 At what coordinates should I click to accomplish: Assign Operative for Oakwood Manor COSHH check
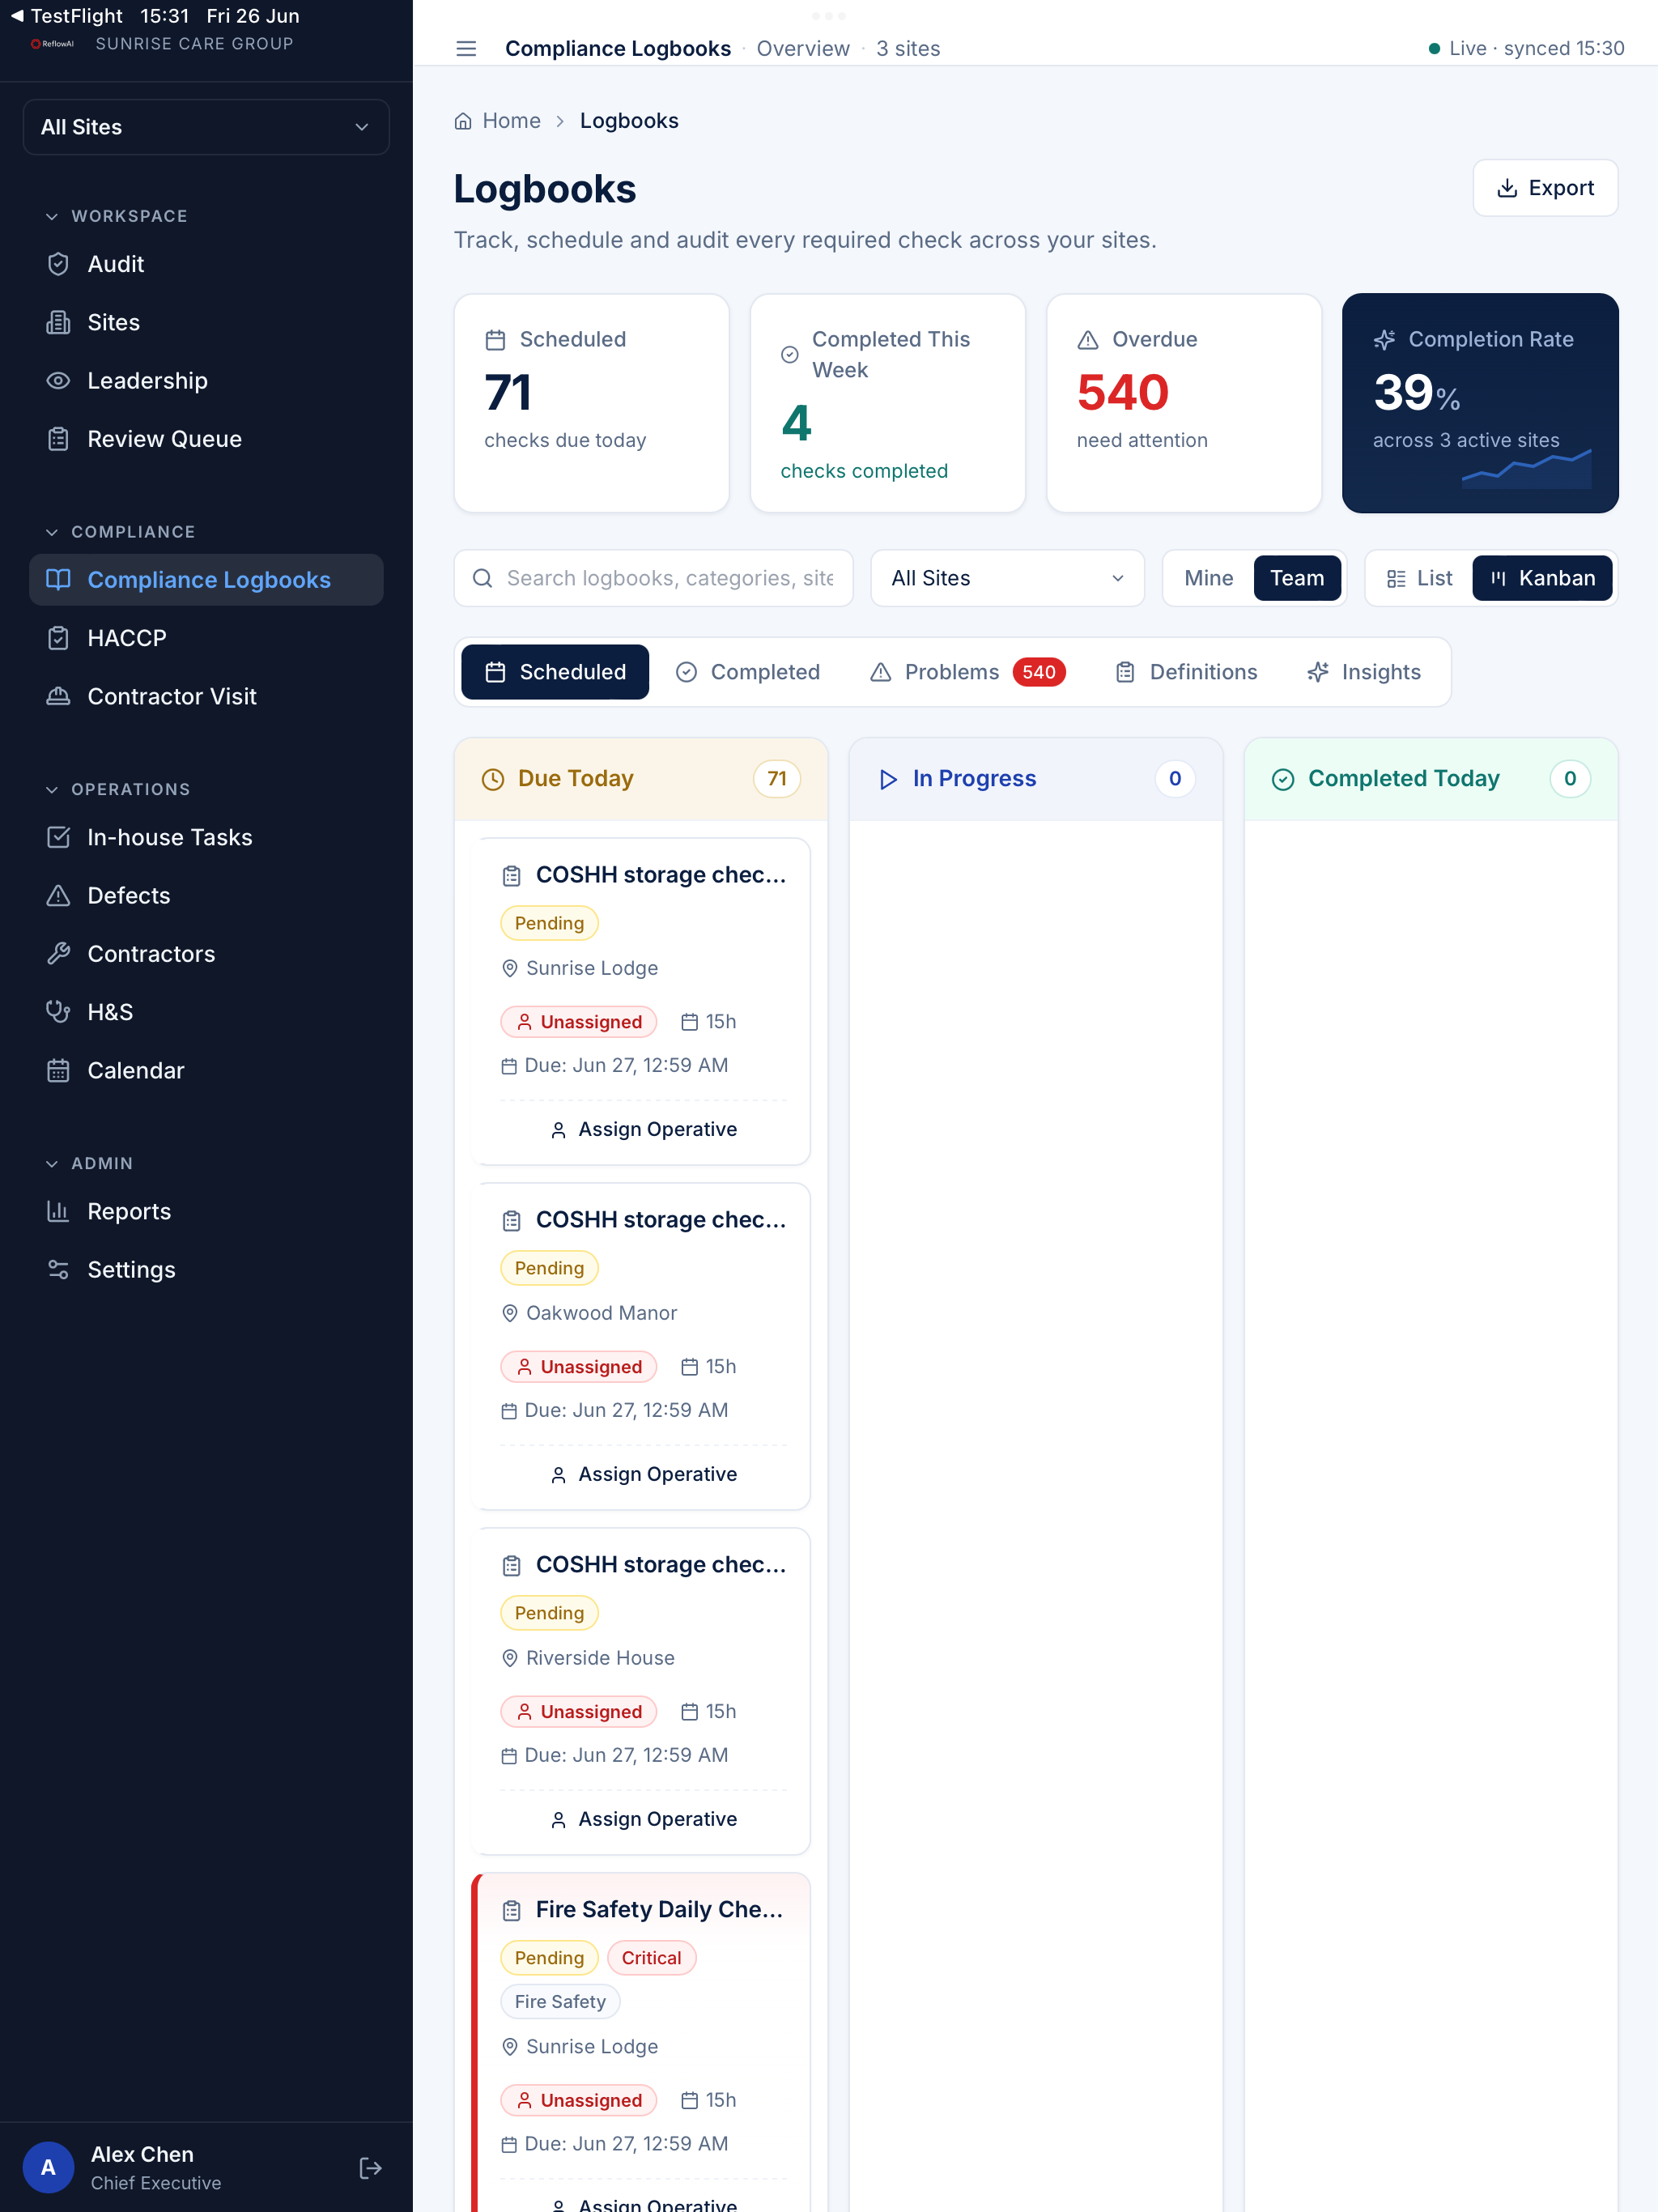coord(643,1474)
